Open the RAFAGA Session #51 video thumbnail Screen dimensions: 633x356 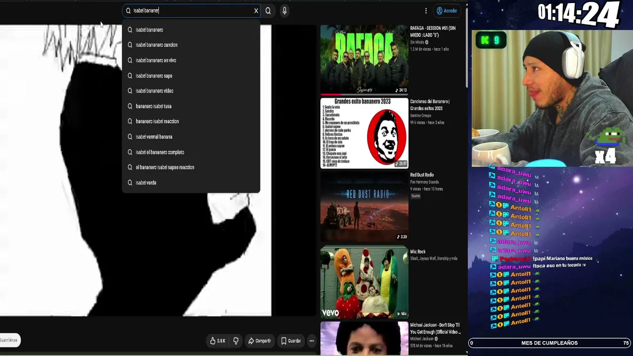[x=364, y=59]
